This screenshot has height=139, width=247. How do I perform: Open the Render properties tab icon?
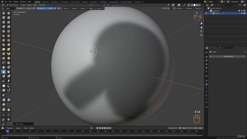206,57
